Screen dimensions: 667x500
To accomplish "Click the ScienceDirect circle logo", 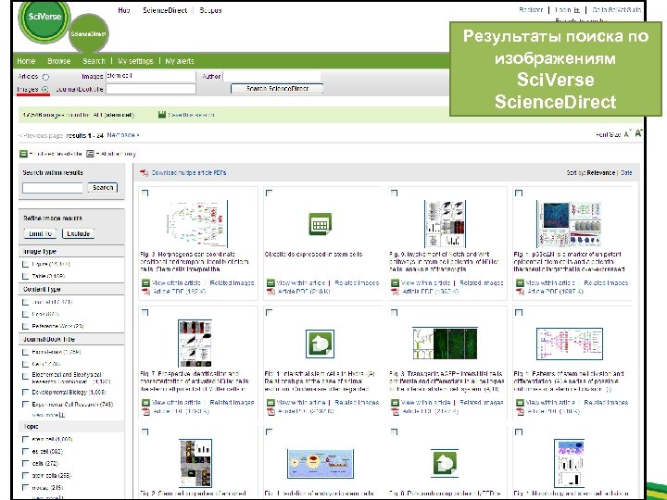I will click(88, 34).
